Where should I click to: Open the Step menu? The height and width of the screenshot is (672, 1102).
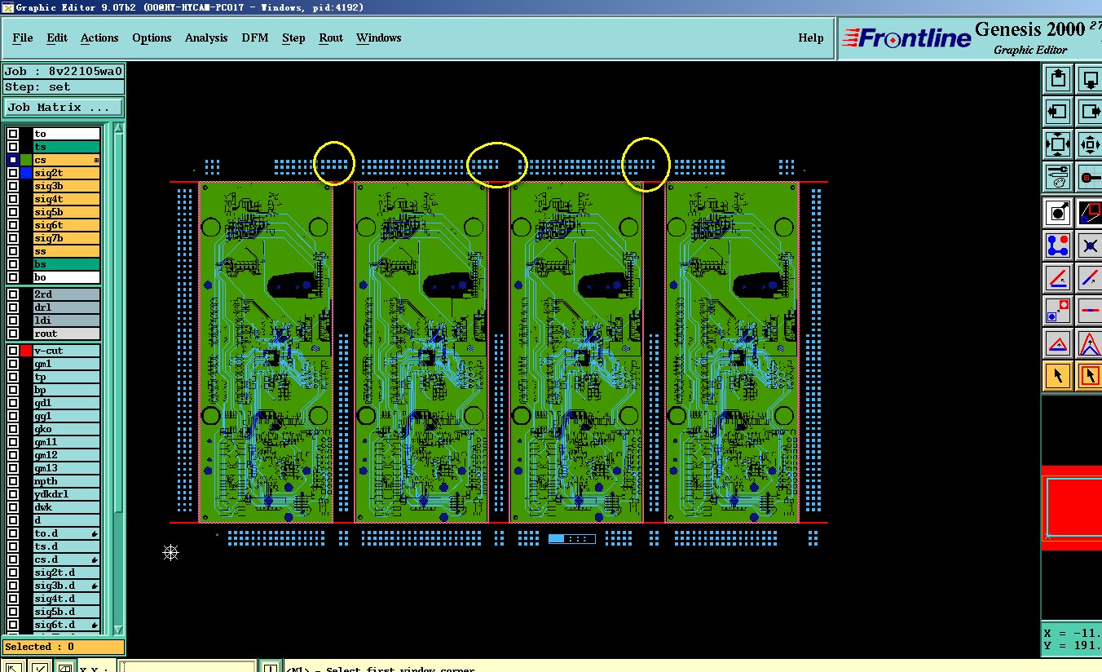(293, 38)
